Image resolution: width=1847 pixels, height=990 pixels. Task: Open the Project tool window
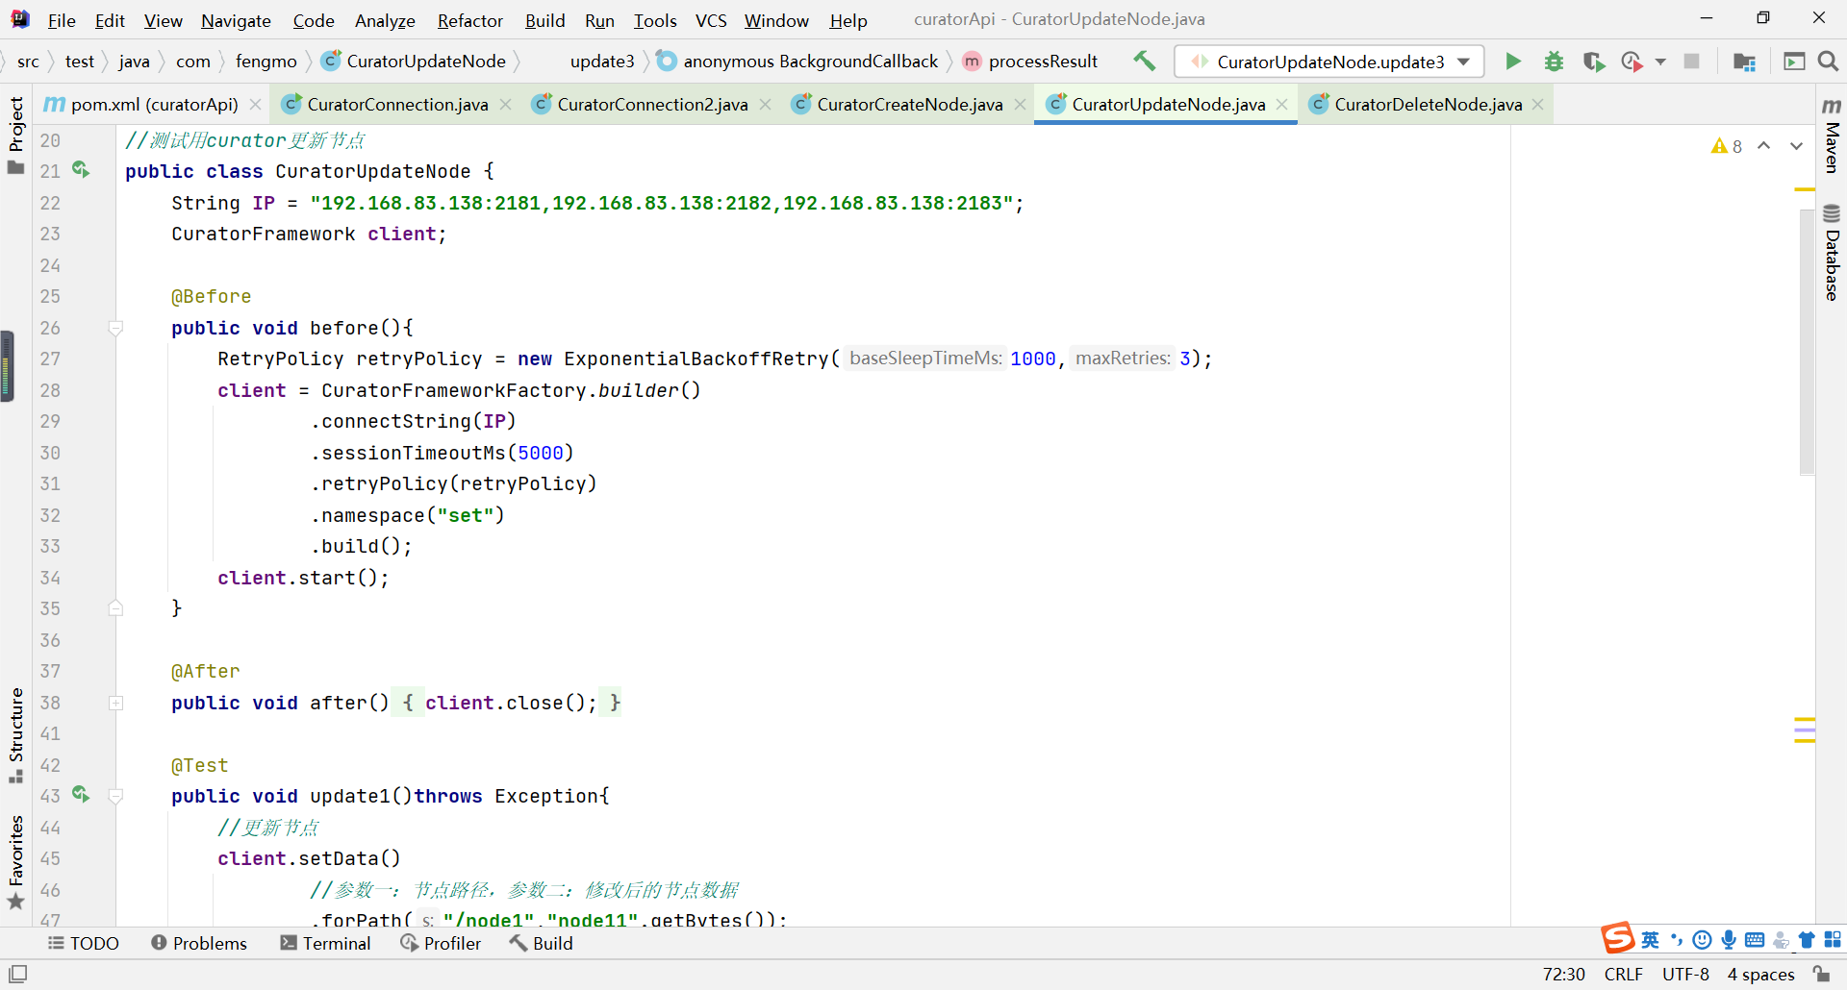pos(15,135)
